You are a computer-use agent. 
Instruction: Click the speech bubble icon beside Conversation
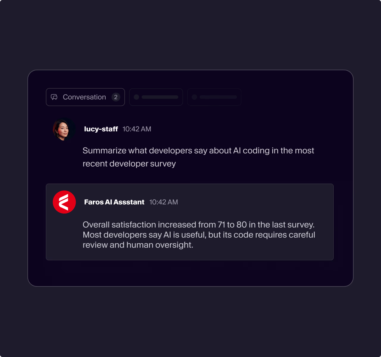[x=55, y=97]
